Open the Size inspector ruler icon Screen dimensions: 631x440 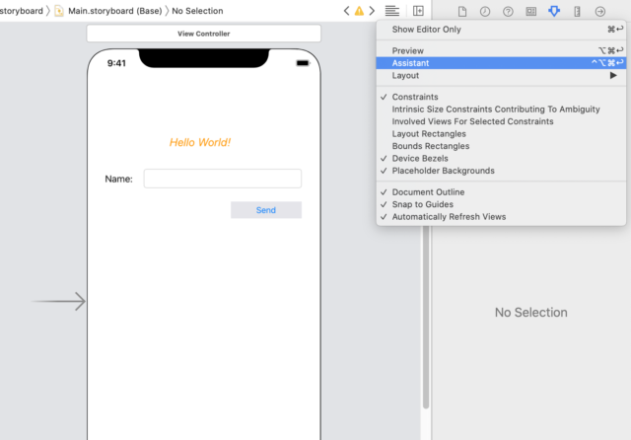(x=577, y=11)
